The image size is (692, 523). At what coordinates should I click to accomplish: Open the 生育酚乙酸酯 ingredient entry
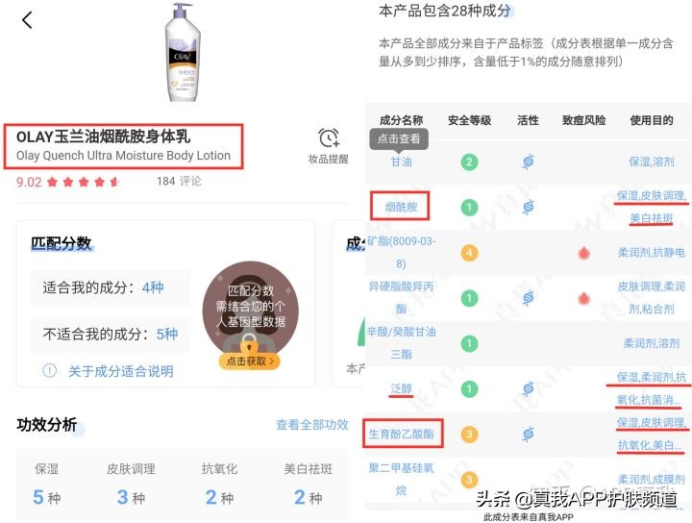tap(401, 434)
